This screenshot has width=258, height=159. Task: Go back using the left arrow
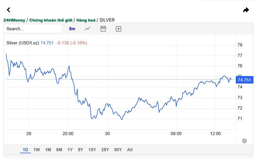click(9, 10)
